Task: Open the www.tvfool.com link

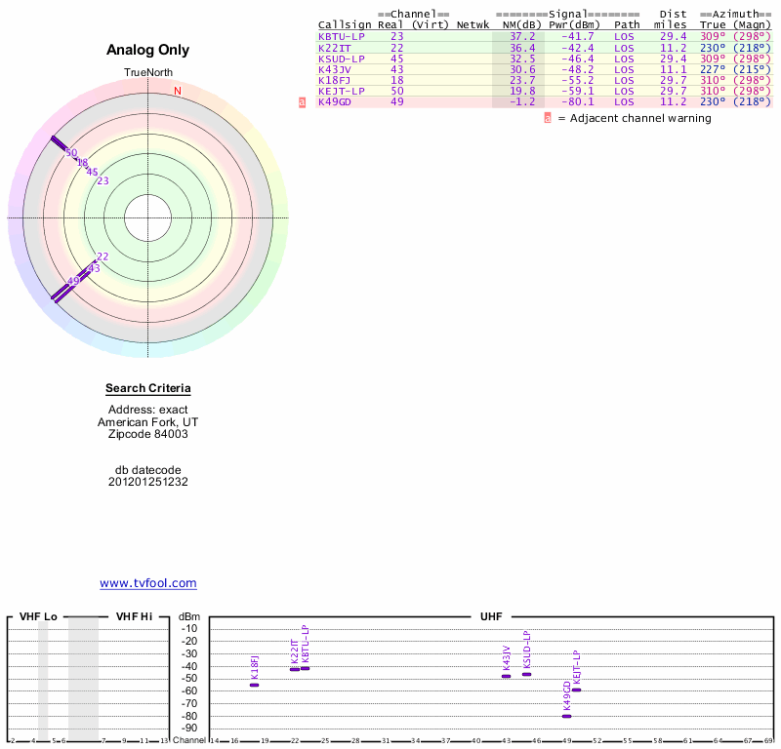Action: click(x=148, y=583)
